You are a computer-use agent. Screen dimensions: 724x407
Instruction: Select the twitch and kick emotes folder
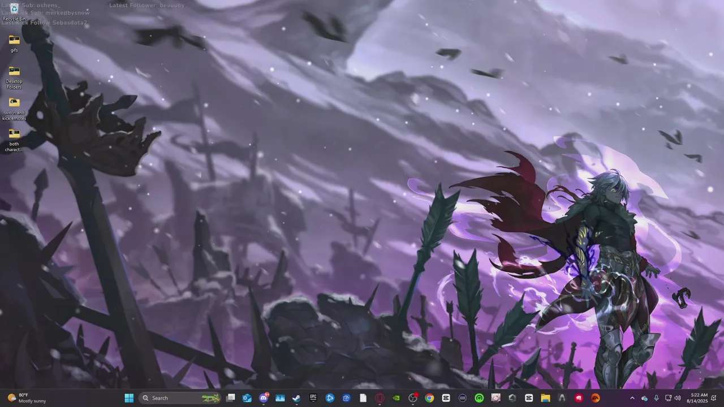14,109
